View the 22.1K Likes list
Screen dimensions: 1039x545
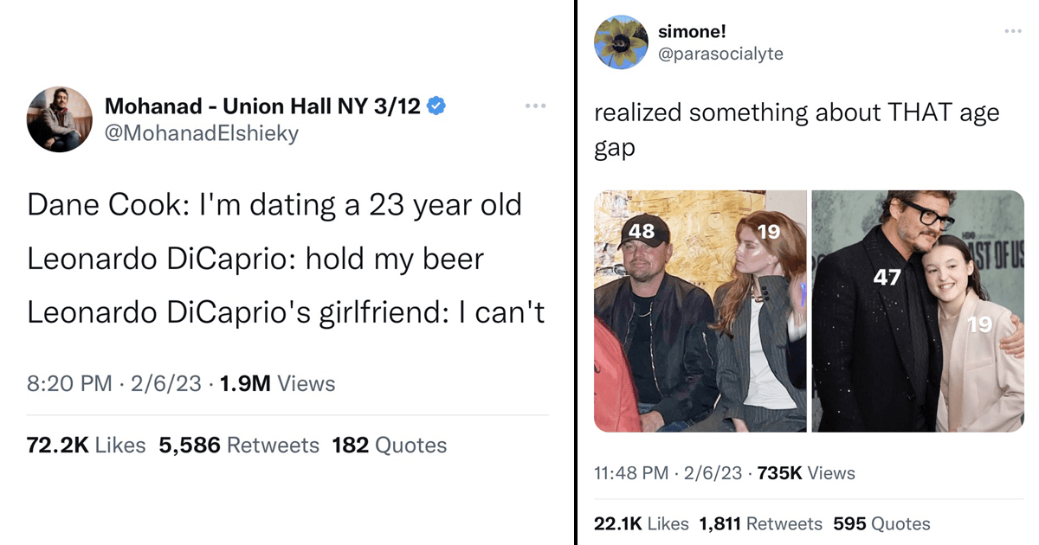coord(642,524)
